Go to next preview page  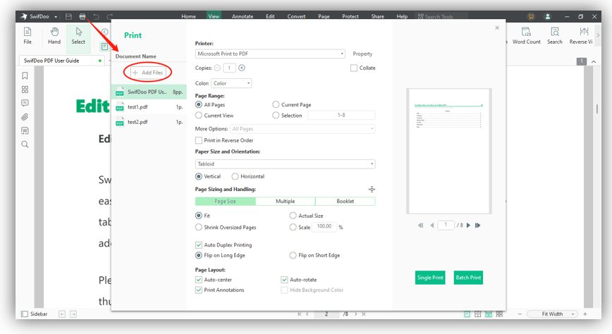coord(468,225)
